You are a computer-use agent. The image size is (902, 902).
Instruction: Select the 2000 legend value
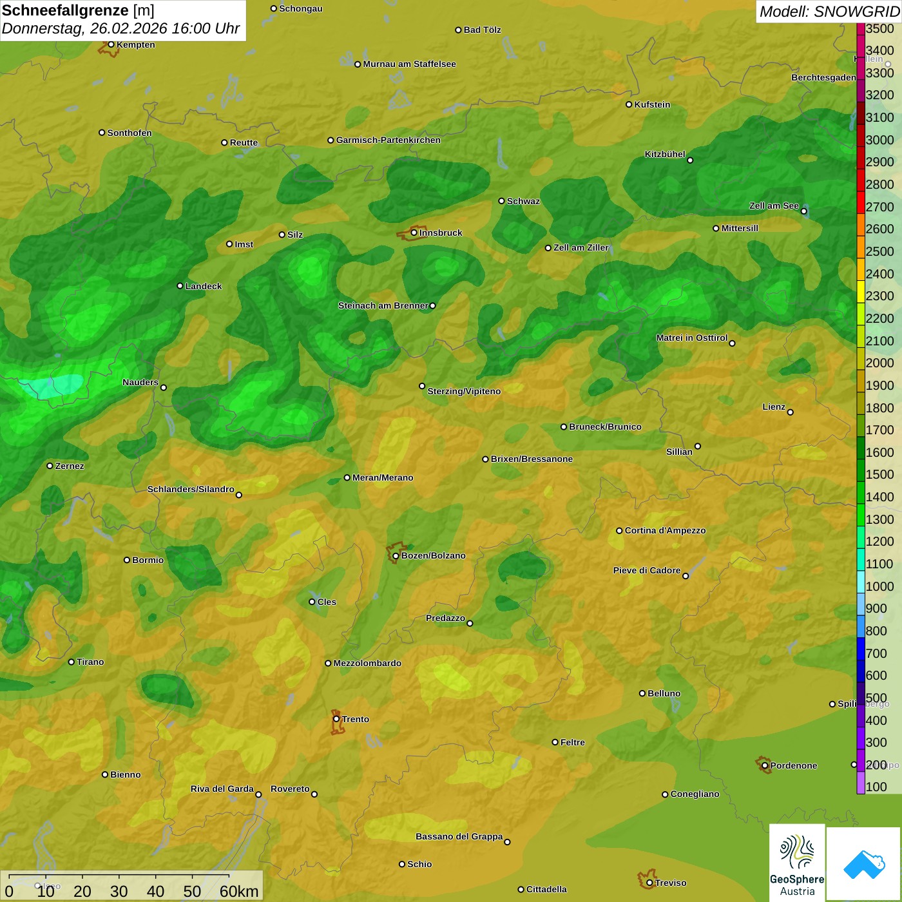(x=880, y=363)
